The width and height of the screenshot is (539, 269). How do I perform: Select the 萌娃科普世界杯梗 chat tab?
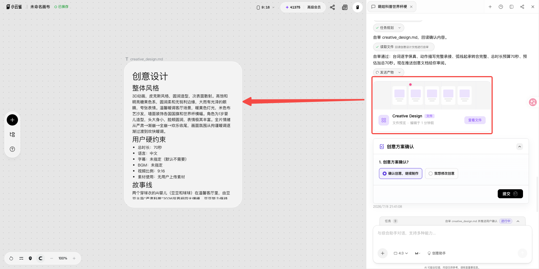(x=392, y=7)
